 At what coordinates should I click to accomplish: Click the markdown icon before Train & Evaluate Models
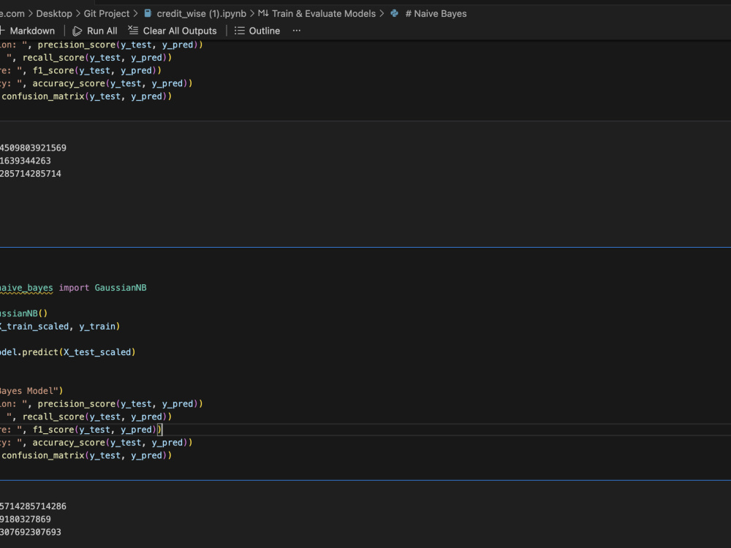coord(263,13)
